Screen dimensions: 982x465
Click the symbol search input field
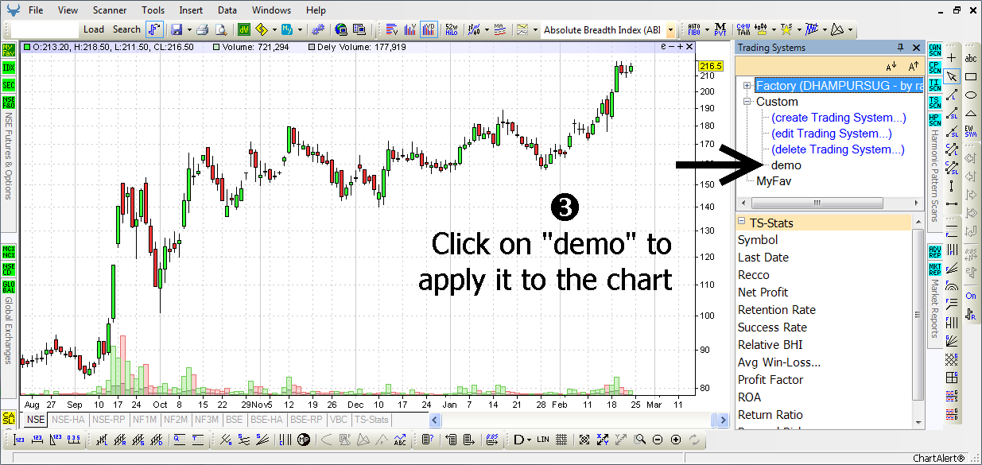(45, 29)
